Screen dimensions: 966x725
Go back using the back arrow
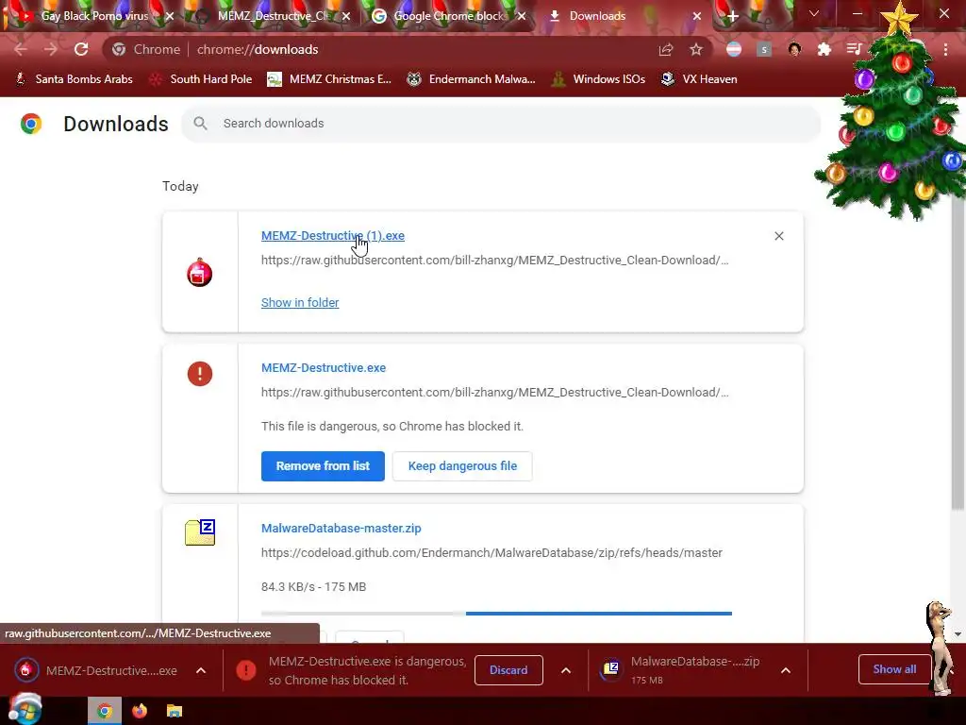[21, 49]
